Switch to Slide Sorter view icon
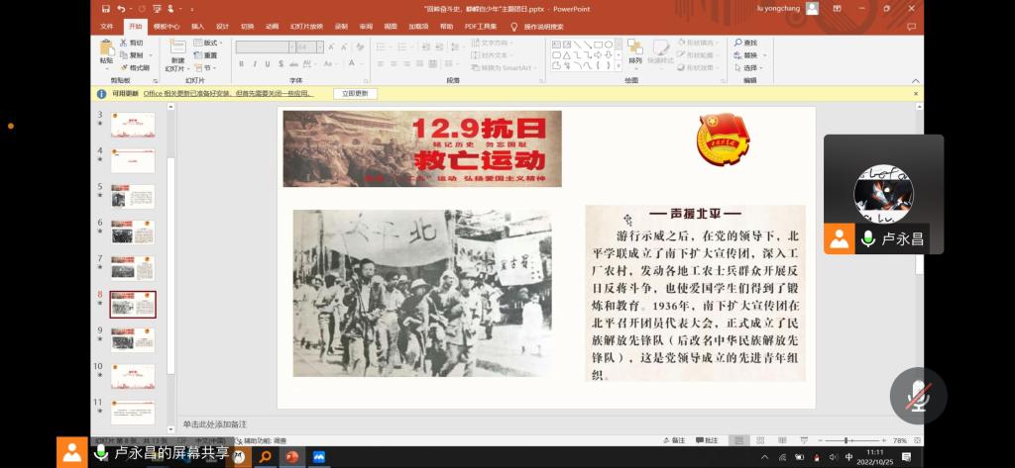Image resolution: width=1015 pixels, height=468 pixels. pos(760,440)
